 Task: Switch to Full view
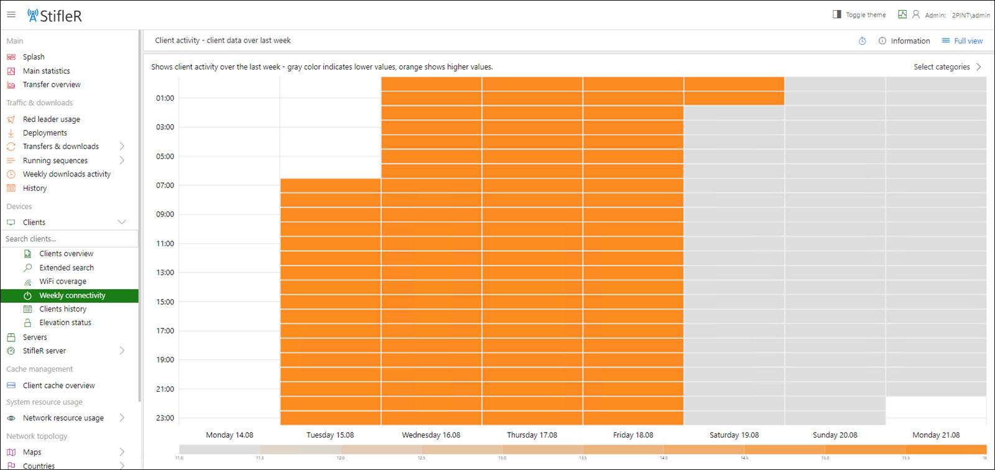point(962,41)
